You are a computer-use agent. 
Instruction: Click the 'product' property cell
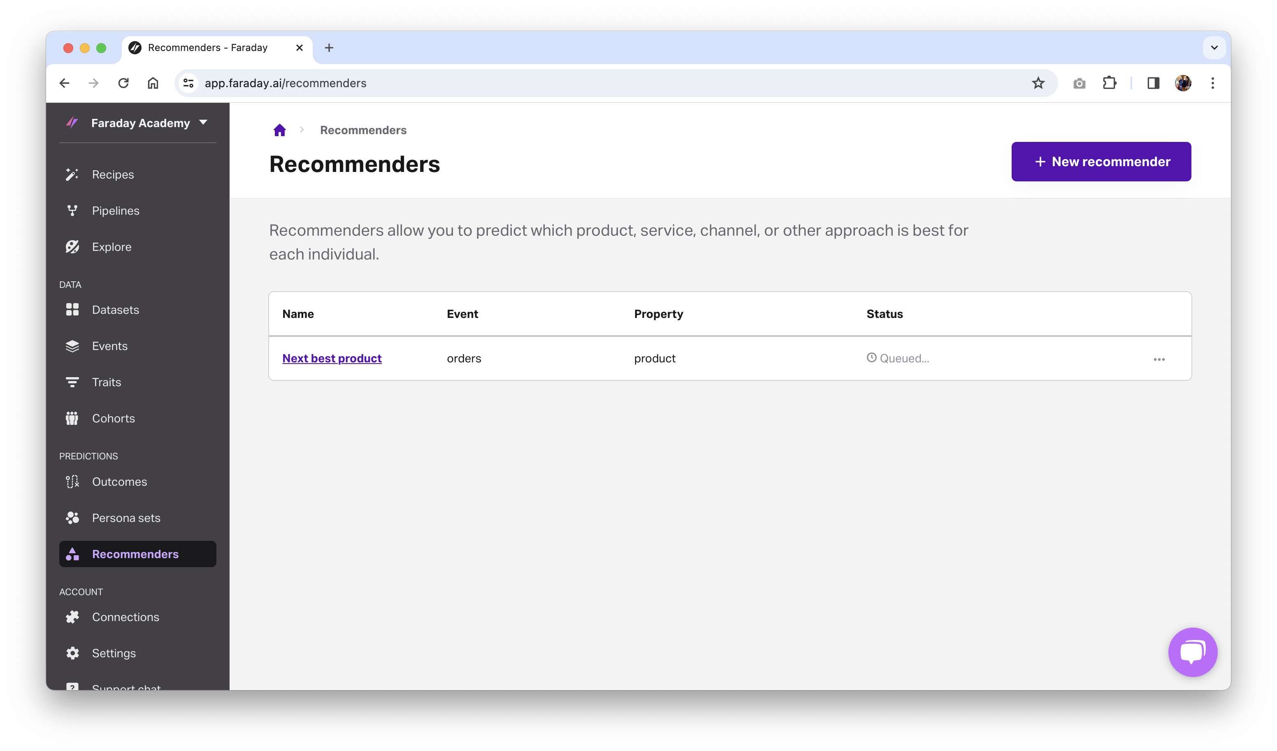pos(655,358)
